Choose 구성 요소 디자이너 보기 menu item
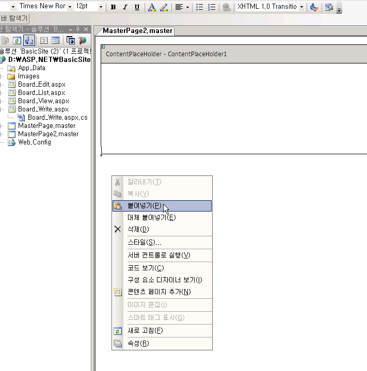This screenshot has width=367, height=371. point(162,280)
